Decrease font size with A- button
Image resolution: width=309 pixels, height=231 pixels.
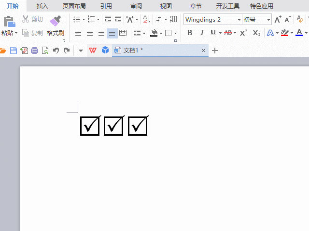tap(288, 19)
